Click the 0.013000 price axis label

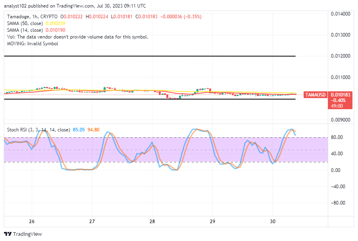pyautogui.click(x=341, y=35)
